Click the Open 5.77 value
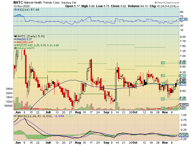Screen dimensions: 191x145 [x=73, y=6]
